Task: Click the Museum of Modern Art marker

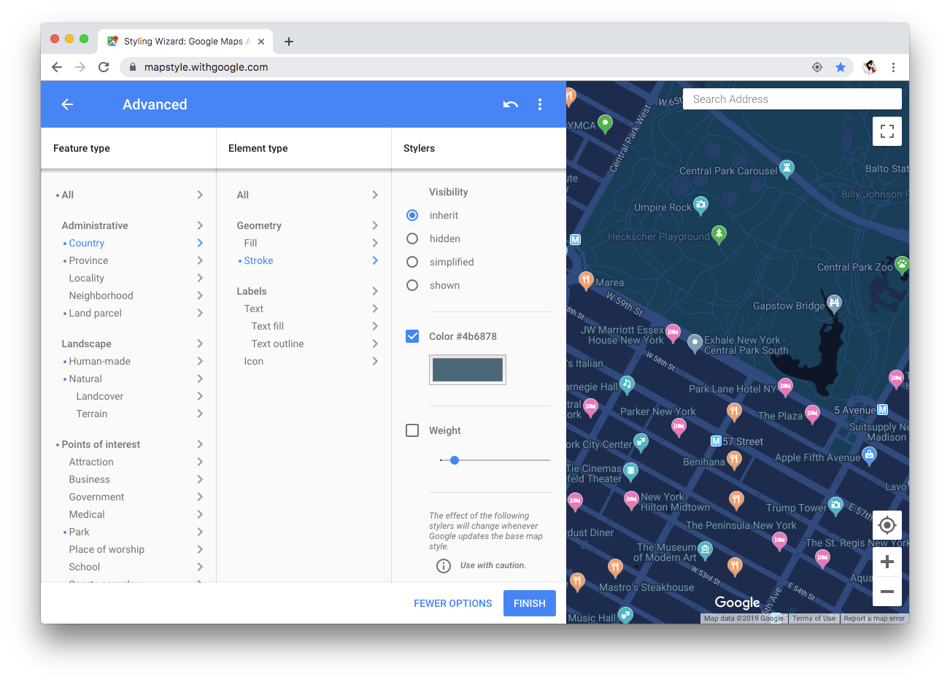Action: point(705,550)
